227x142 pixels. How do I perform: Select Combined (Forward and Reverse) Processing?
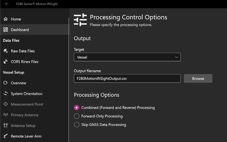click(x=76, y=108)
